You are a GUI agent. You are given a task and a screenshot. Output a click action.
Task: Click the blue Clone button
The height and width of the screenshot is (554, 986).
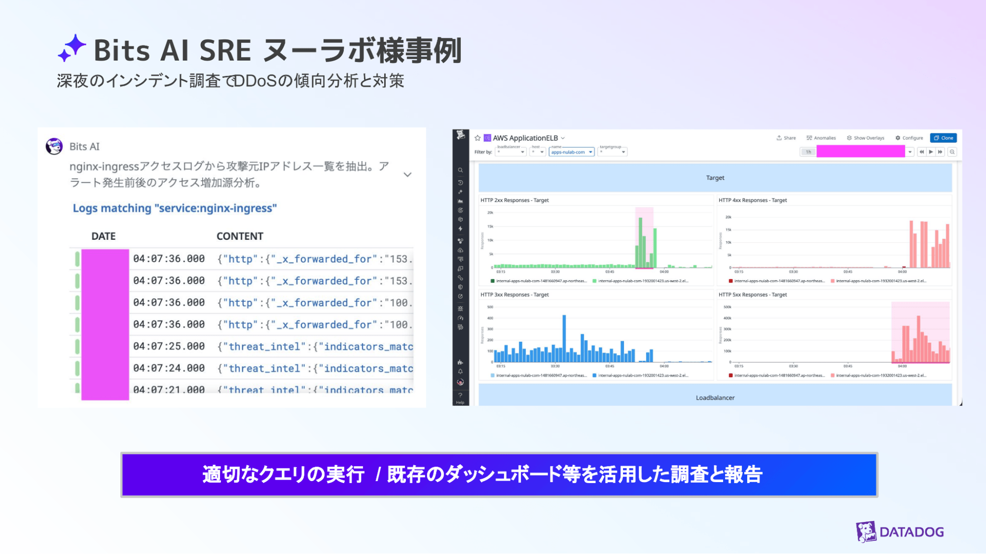pos(943,138)
